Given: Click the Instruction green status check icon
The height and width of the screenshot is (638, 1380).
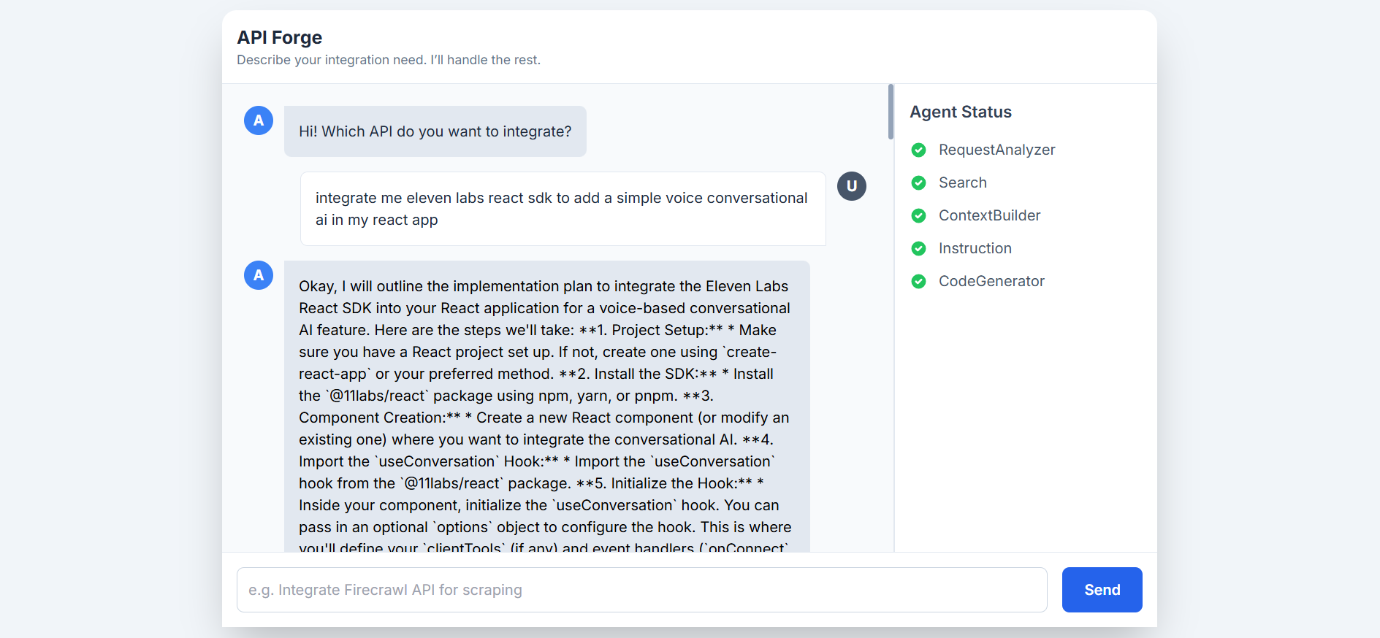Looking at the screenshot, I should point(918,249).
